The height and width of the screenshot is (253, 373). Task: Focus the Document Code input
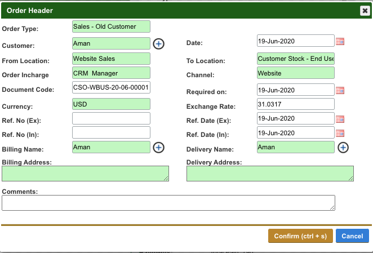click(x=111, y=88)
